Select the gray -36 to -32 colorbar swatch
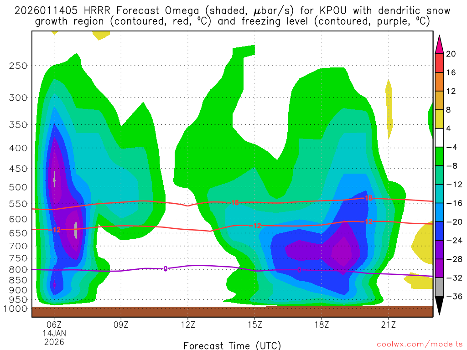 (x=439, y=287)
